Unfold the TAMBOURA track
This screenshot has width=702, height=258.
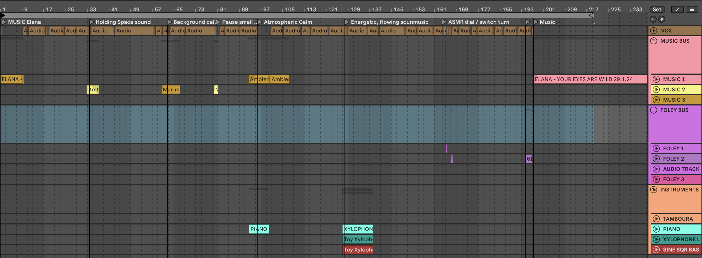point(656,219)
